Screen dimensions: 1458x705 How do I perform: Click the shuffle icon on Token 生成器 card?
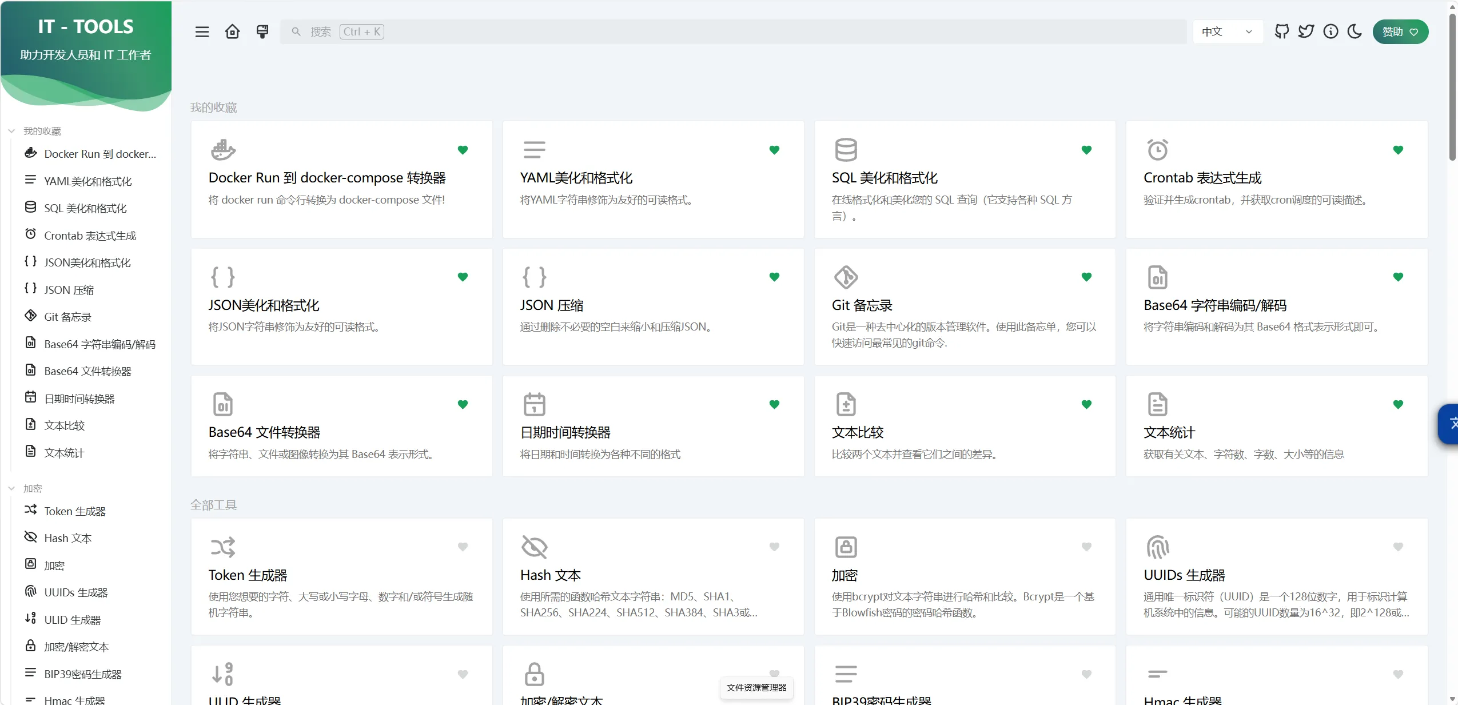223,547
